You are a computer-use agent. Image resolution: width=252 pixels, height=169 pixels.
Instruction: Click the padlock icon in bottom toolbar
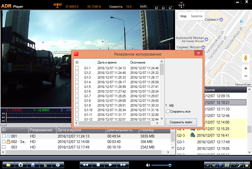pyautogui.click(x=247, y=165)
